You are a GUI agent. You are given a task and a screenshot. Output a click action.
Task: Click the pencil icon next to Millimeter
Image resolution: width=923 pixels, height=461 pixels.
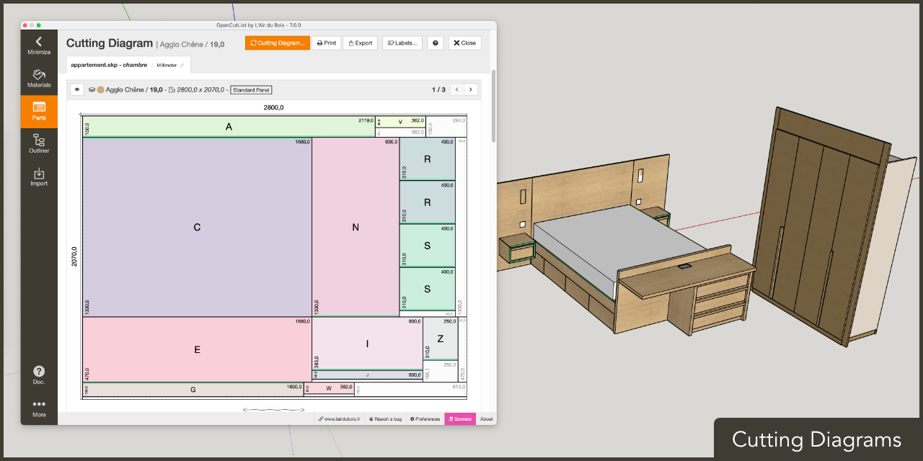(182, 66)
